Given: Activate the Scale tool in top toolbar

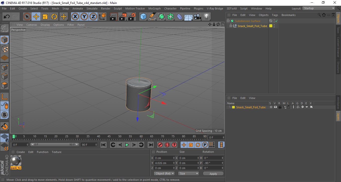Looking at the screenshot, I should pos(45,17).
